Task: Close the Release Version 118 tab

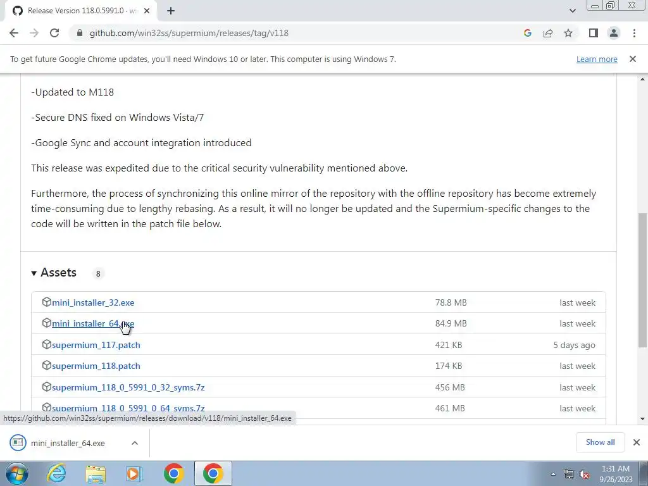Action: (x=147, y=11)
